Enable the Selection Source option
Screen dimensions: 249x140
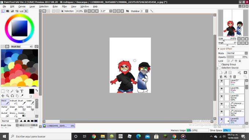pos(220,68)
